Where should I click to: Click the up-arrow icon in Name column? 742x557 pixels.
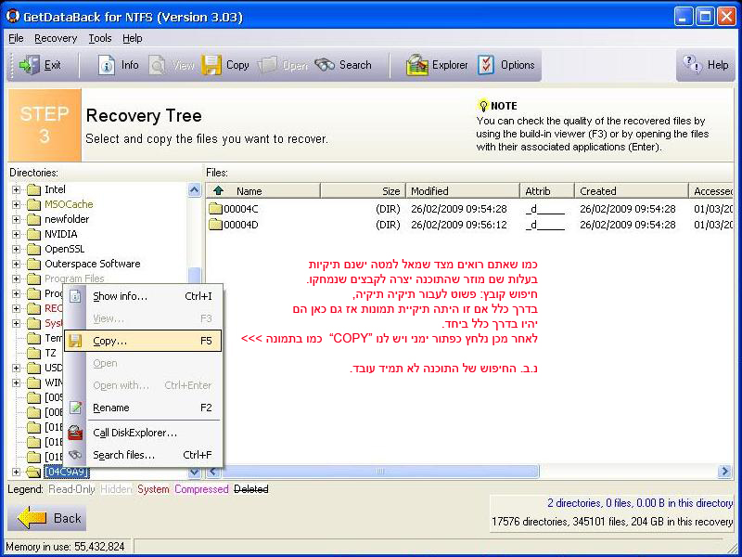click(218, 191)
